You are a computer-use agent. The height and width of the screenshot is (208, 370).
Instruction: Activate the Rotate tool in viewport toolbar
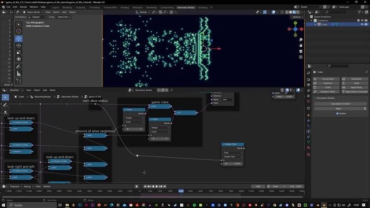pos(18,46)
